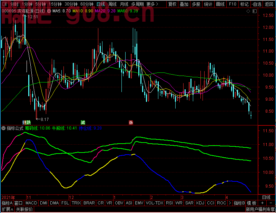Click the 跌 event marker
The width and height of the screenshot is (276, 213).
click(29, 123)
